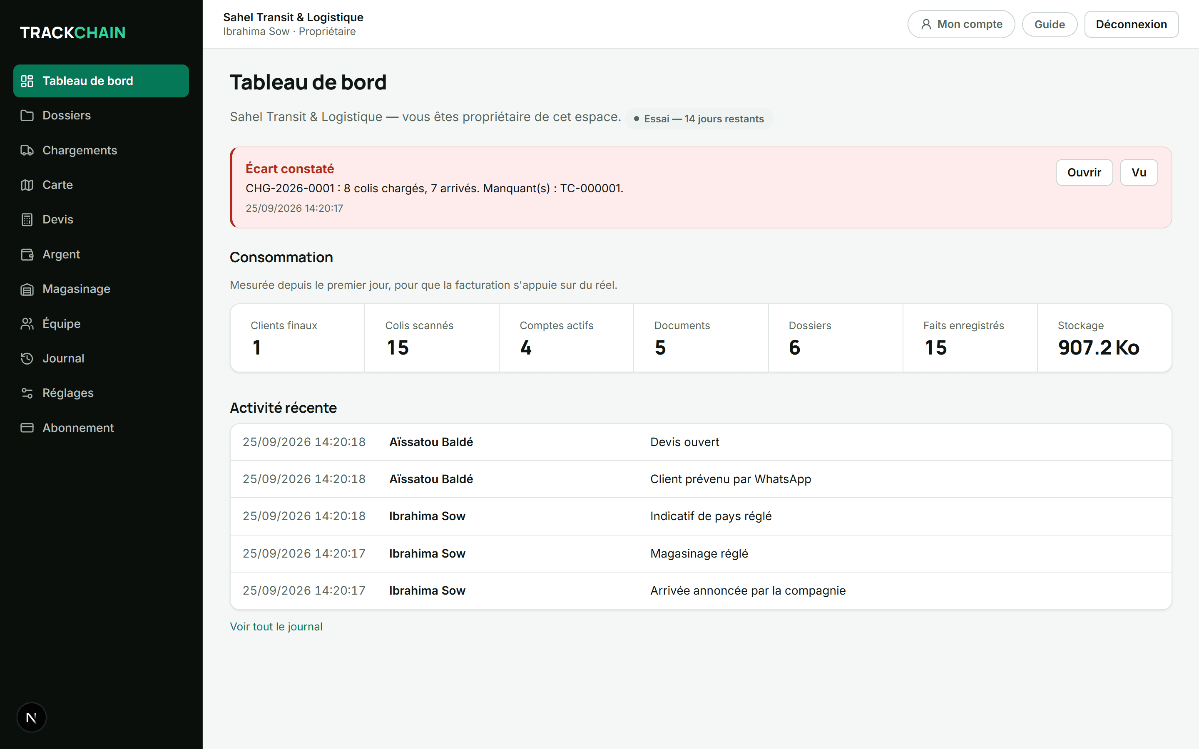The height and width of the screenshot is (749, 1199).
Task: Click the Clients finaux stat card
Action: [297, 338]
